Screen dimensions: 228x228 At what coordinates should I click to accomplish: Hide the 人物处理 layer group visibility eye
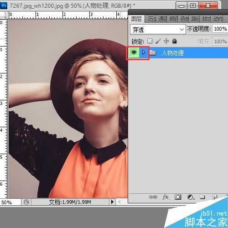[134, 52]
